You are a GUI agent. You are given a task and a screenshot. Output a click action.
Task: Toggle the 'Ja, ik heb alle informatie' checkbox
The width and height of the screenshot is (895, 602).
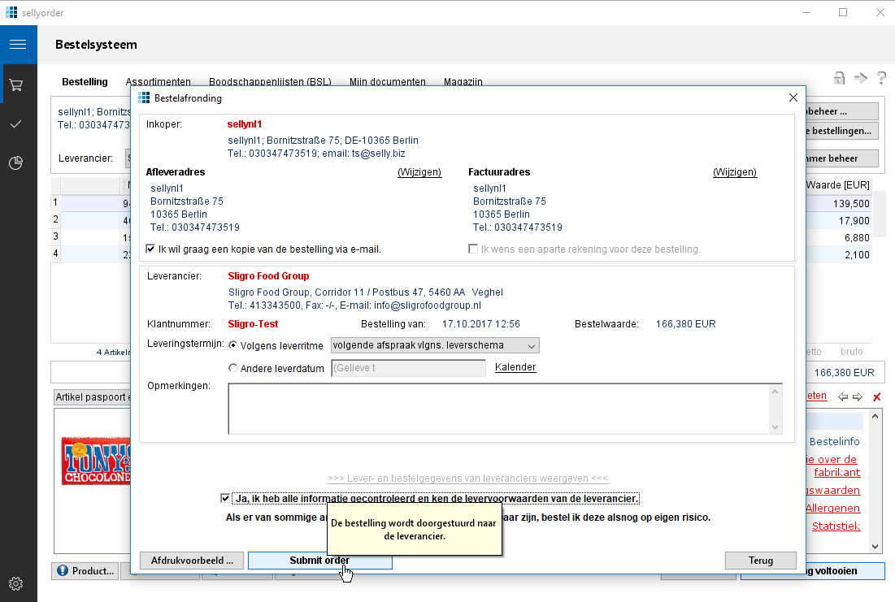pyautogui.click(x=225, y=498)
